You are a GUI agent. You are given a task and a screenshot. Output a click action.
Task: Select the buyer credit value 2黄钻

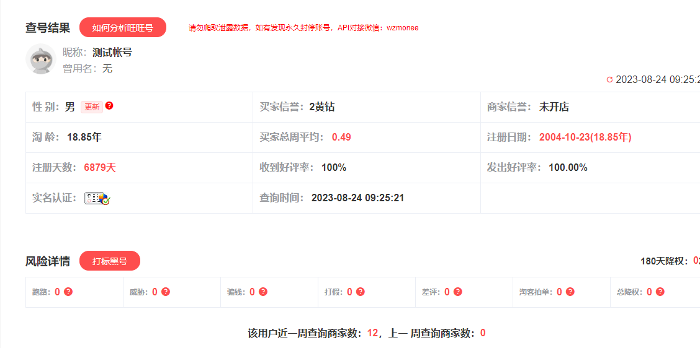click(322, 107)
